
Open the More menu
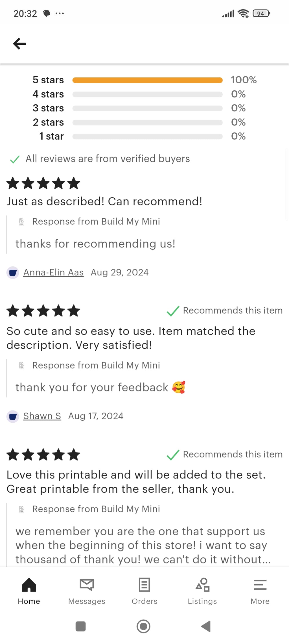click(x=260, y=590)
